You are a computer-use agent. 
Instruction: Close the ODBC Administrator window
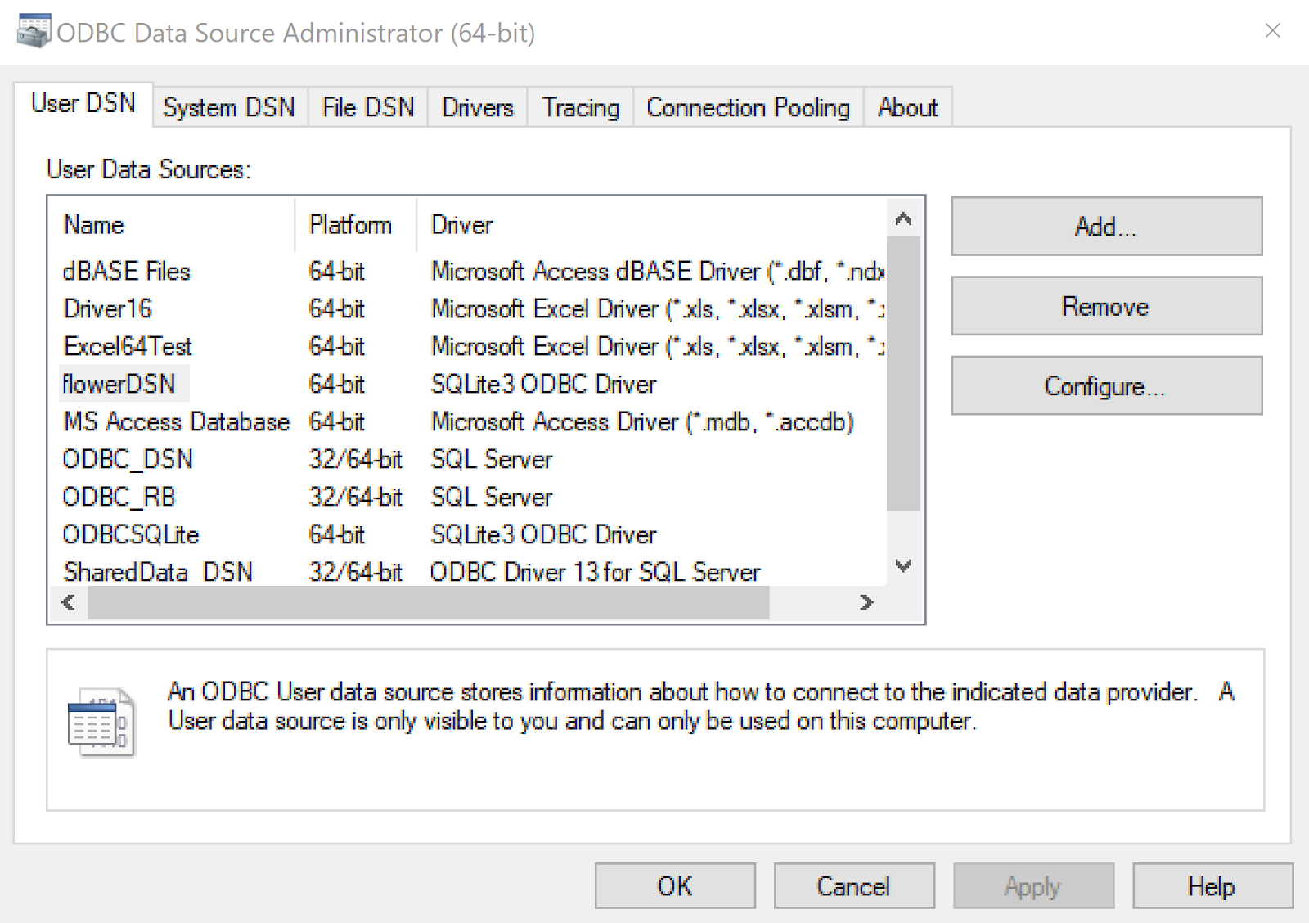(x=1272, y=31)
